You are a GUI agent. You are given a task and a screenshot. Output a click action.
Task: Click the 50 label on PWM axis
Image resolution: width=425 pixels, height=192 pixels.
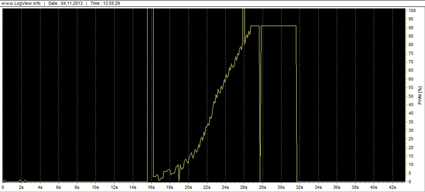click(411, 96)
